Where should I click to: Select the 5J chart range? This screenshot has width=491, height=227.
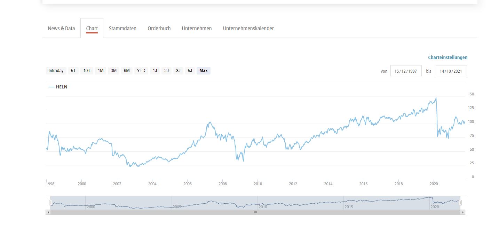[190, 71]
